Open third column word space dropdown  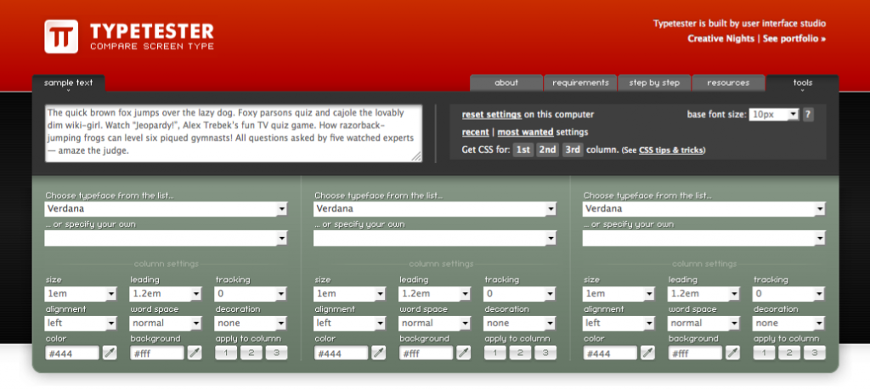(703, 324)
